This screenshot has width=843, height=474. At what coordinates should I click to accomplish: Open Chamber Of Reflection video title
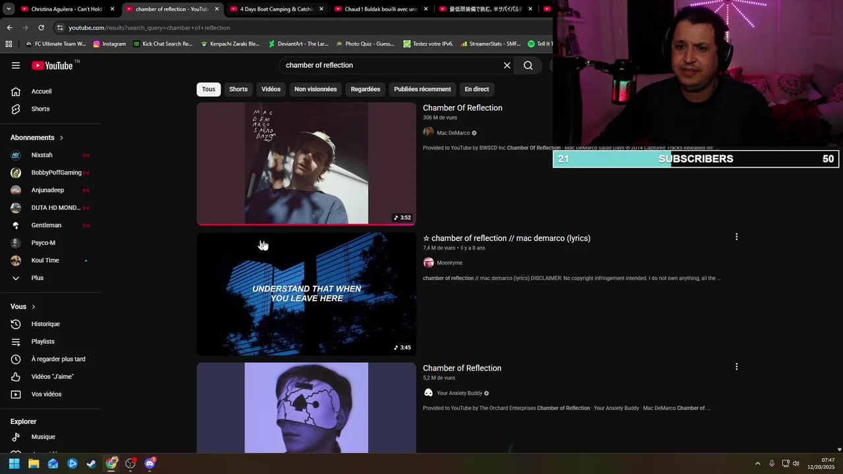[462, 108]
